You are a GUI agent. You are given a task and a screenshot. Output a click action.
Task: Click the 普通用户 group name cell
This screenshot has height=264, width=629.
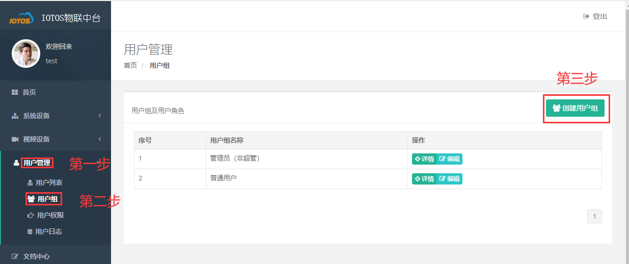pyautogui.click(x=307, y=179)
